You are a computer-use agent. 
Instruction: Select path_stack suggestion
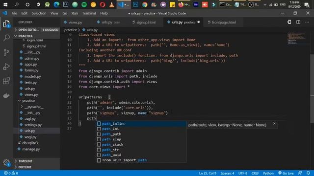(x=141, y=145)
